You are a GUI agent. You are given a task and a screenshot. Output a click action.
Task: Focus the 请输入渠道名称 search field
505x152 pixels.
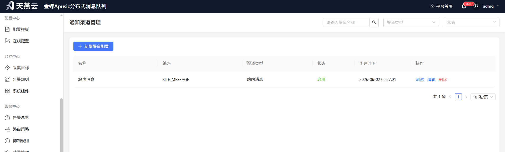346,22
